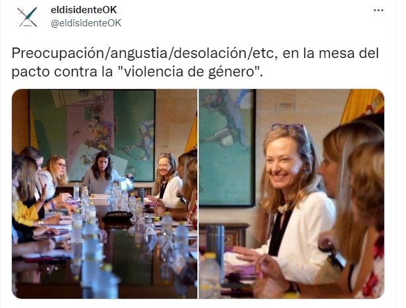Click the phrase "en la mesa del" in the tweet
Viewport: 406px width, 308px height.
[330, 54]
